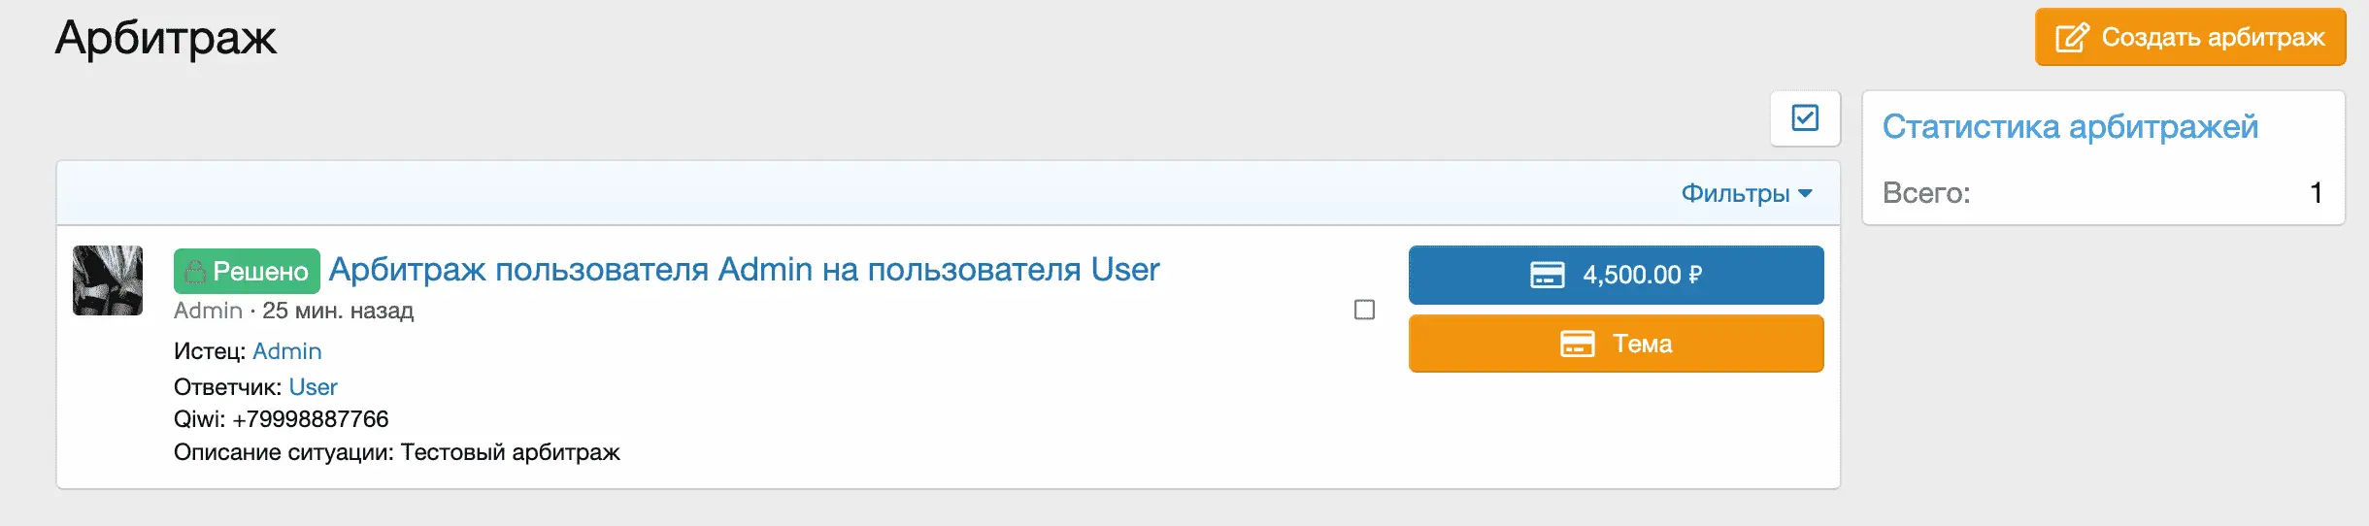Open the arbitration titled Арбитраж пользователя Admin
The height and width of the screenshot is (526, 2369).
(744, 269)
